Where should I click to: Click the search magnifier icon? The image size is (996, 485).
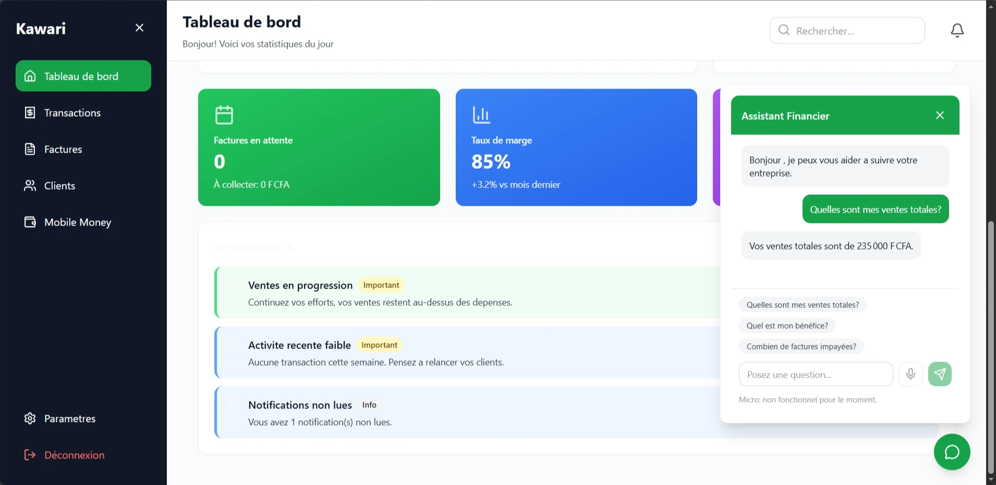tap(784, 30)
